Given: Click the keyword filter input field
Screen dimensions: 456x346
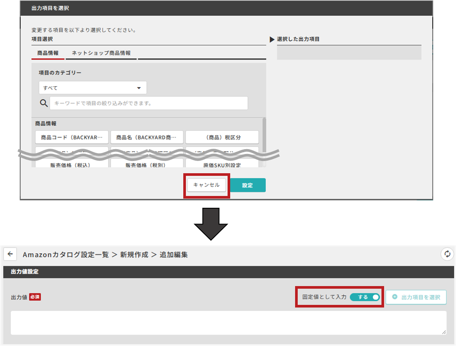Looking at the screenshot, I should pos(149,103).
